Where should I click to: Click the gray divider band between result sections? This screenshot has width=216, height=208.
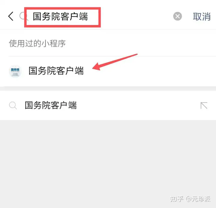coord(108,89)
